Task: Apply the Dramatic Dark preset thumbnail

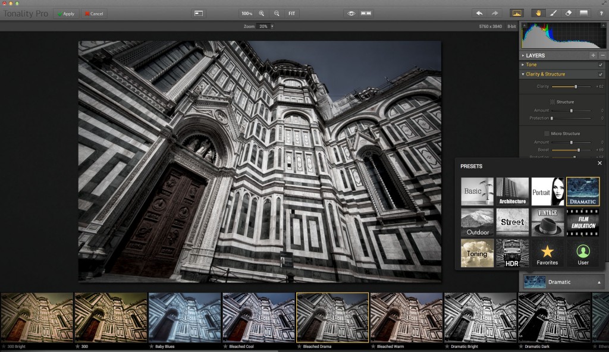Action: click(555, 318)
